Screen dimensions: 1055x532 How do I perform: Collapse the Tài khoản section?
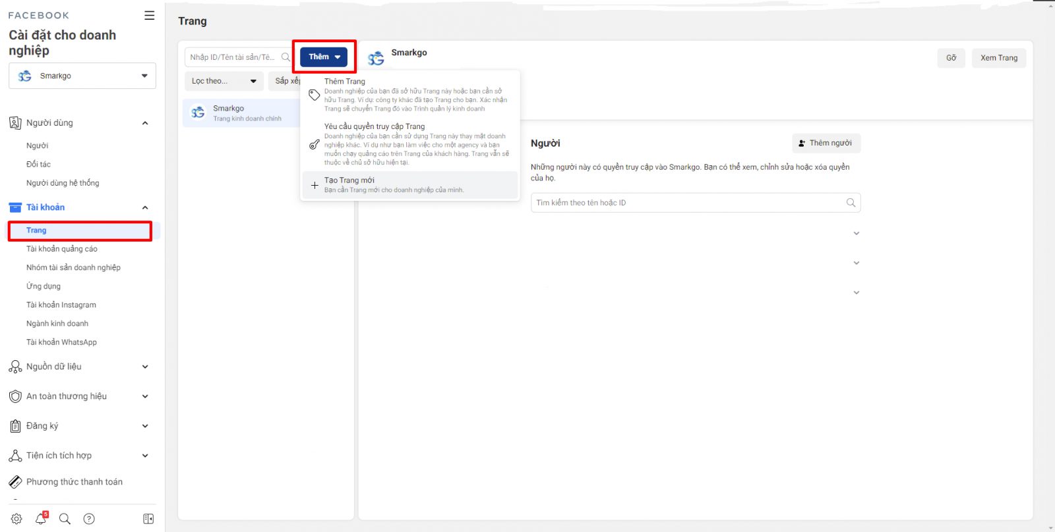coord(145,207)
